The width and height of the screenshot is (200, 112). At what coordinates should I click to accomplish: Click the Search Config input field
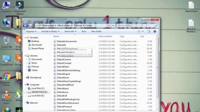[x=136, y=26]
